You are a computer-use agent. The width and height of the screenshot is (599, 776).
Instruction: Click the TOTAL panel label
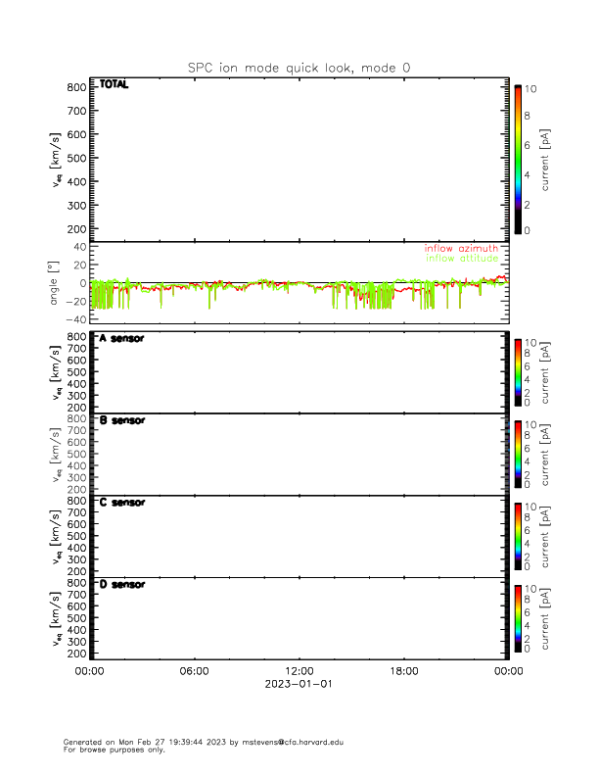click(x=114, y=84)
